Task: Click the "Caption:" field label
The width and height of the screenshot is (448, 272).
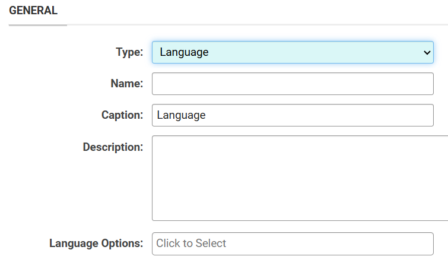Action: (122, 115)
